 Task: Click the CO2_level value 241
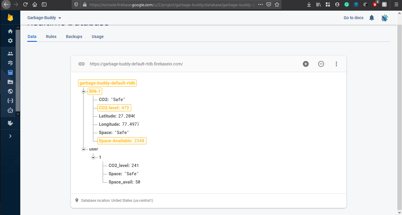pos(135,166)
